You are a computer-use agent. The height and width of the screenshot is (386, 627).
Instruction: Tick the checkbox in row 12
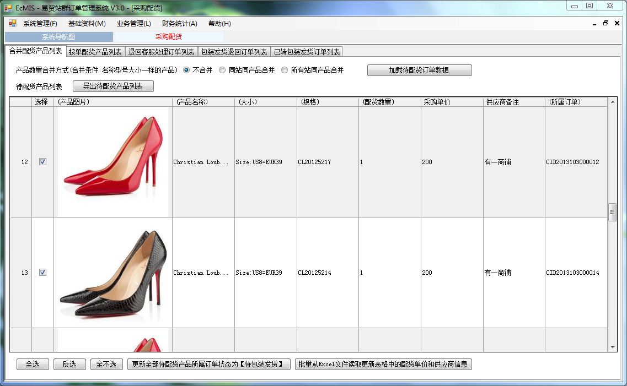tap(43, 162)
